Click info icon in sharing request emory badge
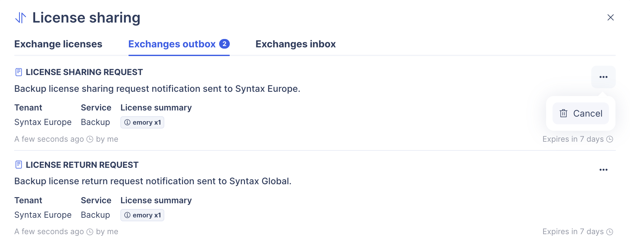The width and height of the screenshot is (630, 248). (127, 122)
